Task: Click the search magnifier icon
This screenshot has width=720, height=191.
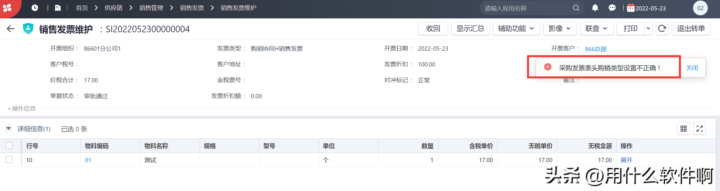Action: point(576,8)
